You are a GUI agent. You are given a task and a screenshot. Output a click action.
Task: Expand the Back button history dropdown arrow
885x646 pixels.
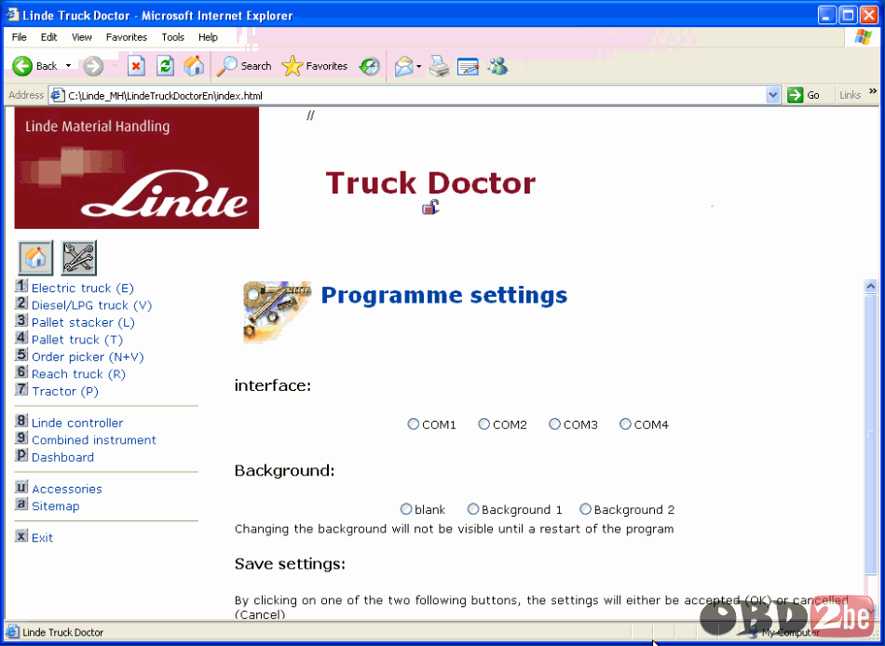[68, 66]
